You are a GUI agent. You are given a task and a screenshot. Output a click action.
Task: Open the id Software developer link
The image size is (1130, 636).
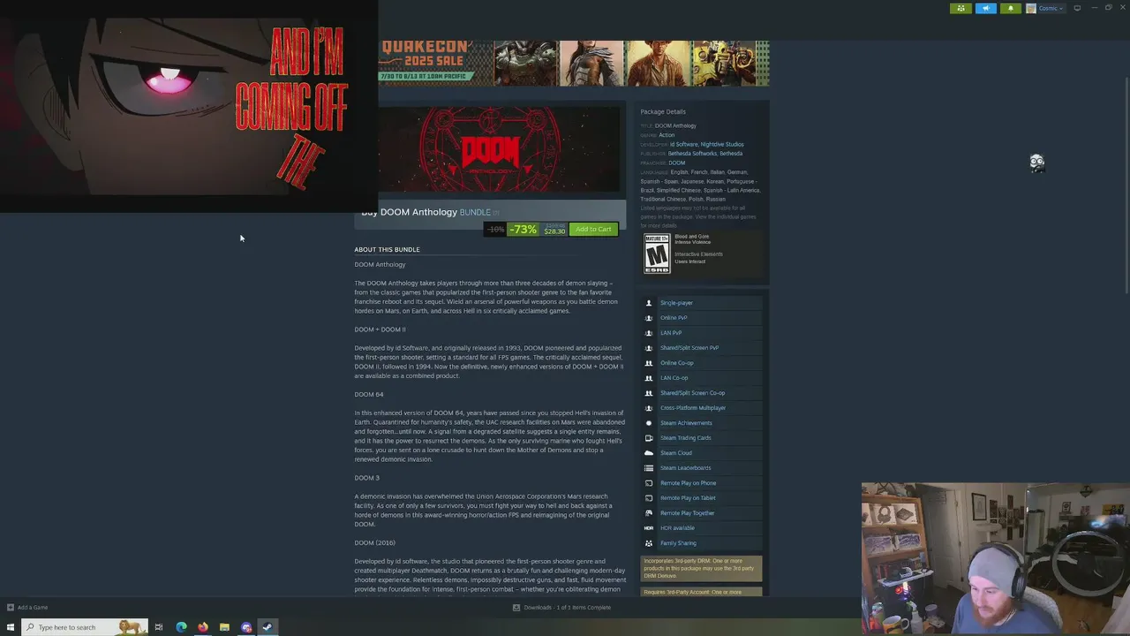[683, 144]
